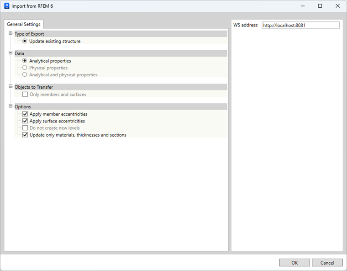
Task: Select Analytical properties radio button
Action: (x=25, y=61)
